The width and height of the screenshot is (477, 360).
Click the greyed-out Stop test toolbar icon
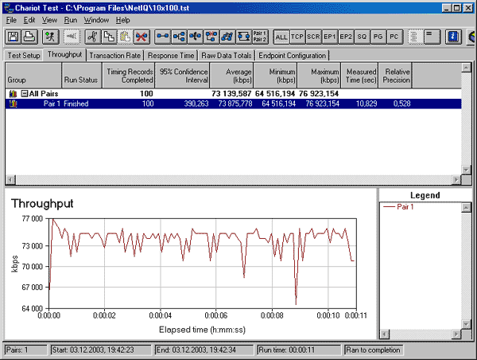click(72, 37)
